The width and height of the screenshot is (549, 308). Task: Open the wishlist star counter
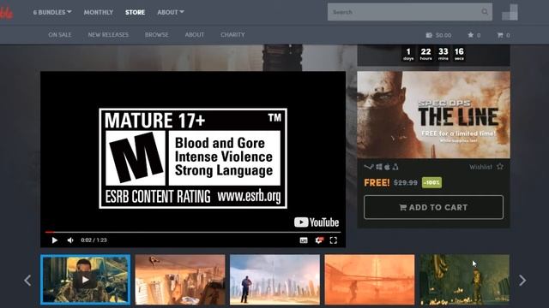pyautogui.click(x=474, y=35)
